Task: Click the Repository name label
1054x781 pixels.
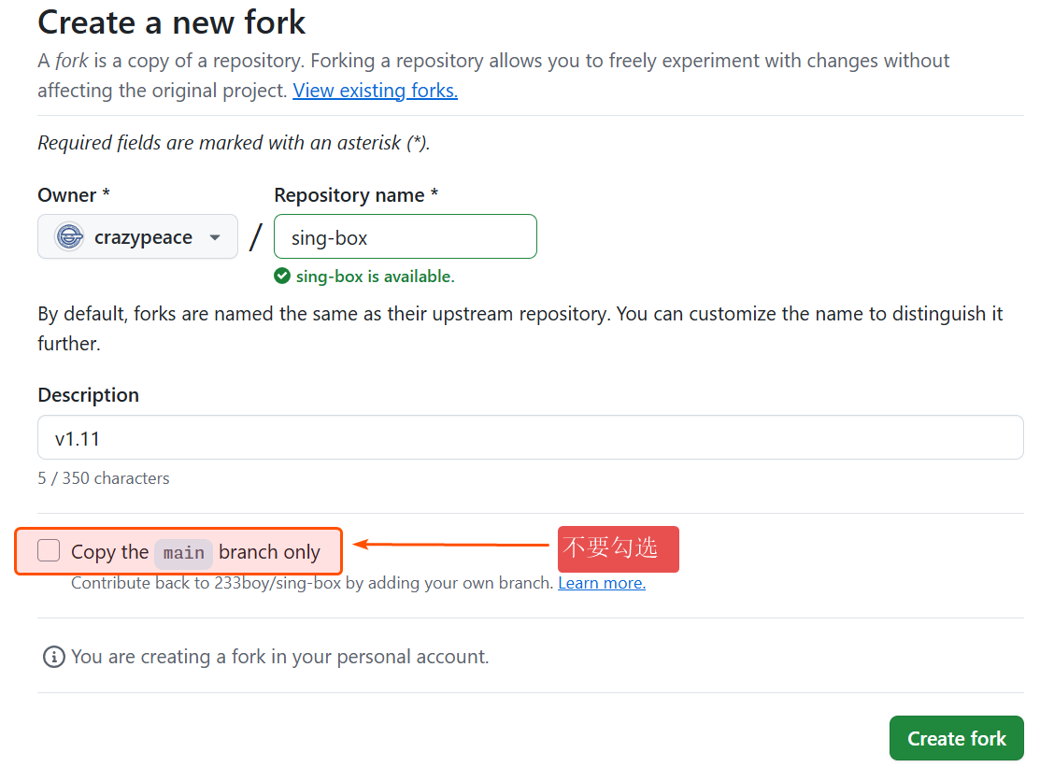Action: point(356,195)
